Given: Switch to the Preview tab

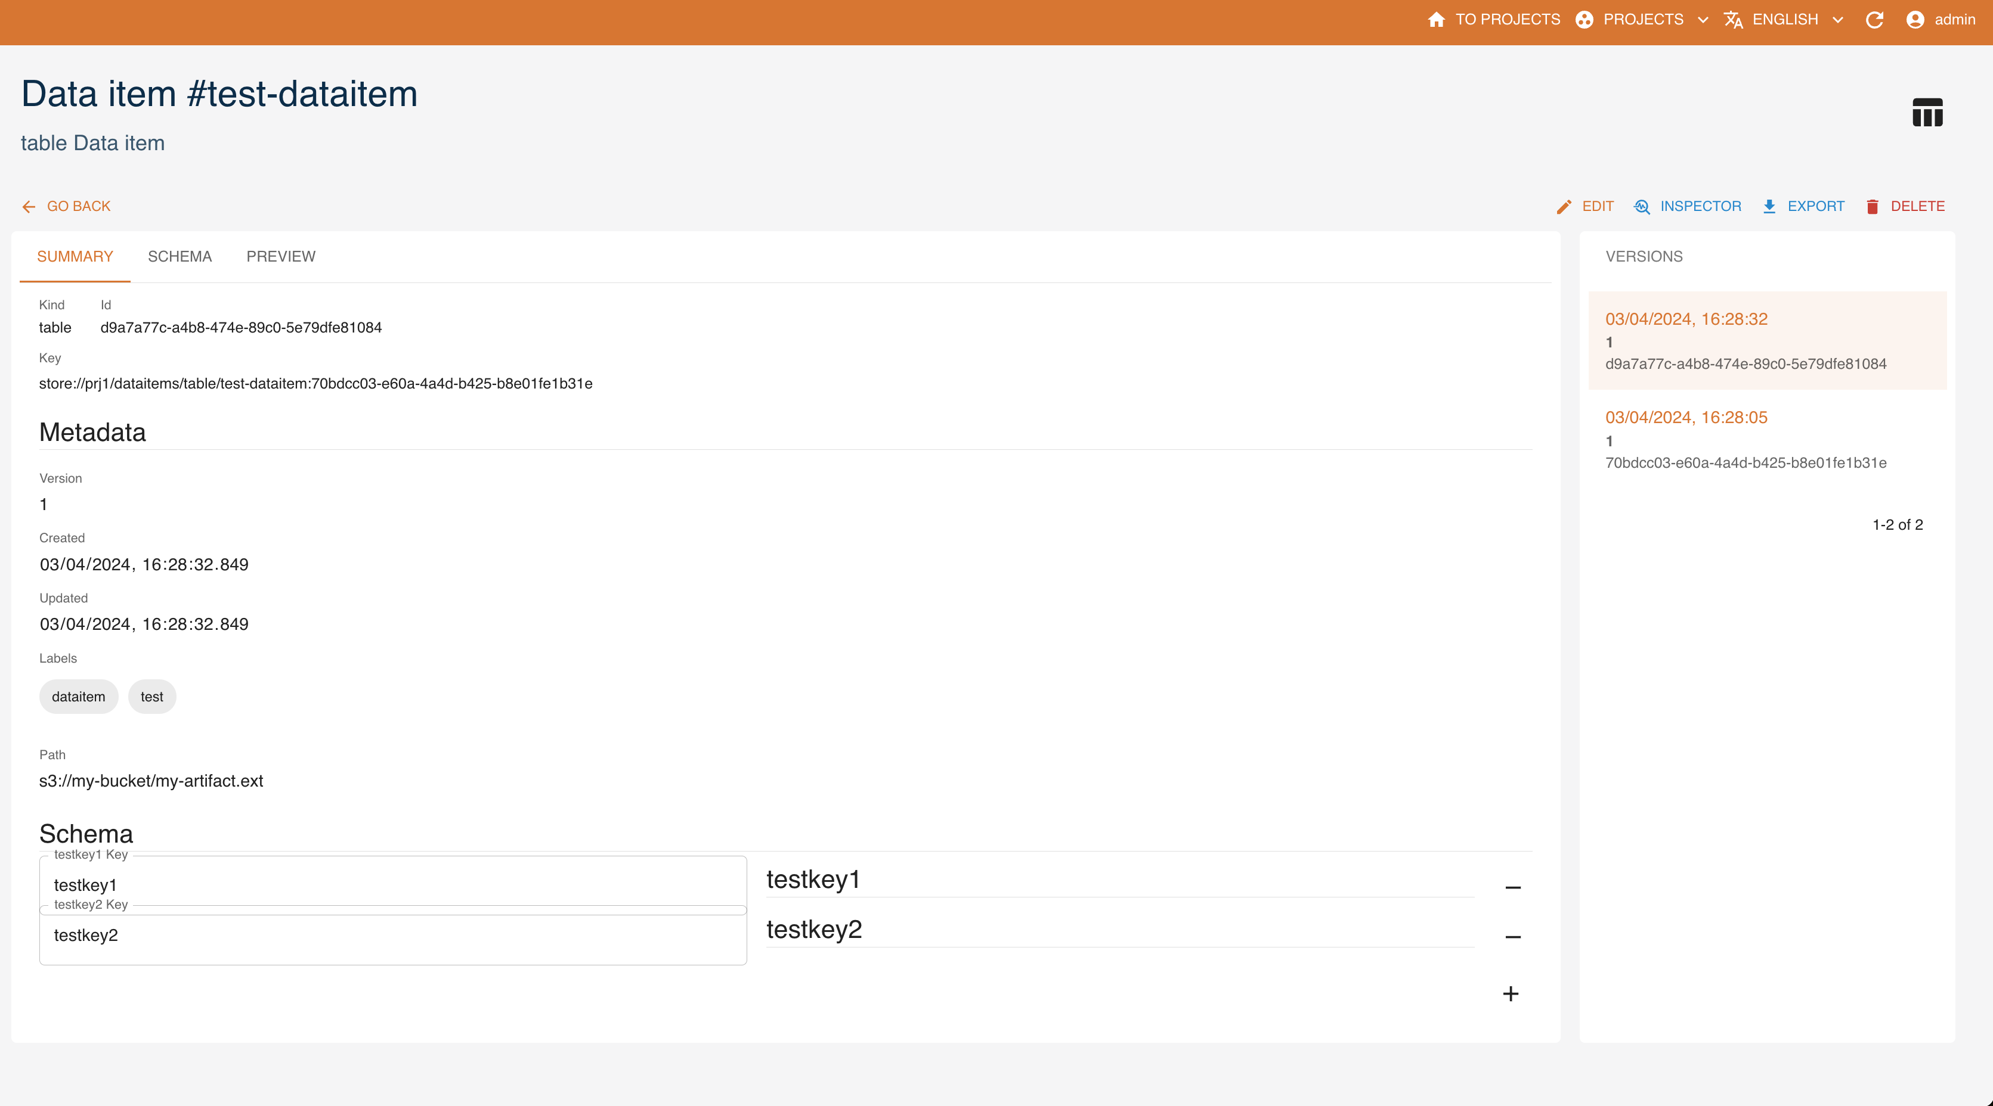Looking at the screenshot, I should coord(281,257).
